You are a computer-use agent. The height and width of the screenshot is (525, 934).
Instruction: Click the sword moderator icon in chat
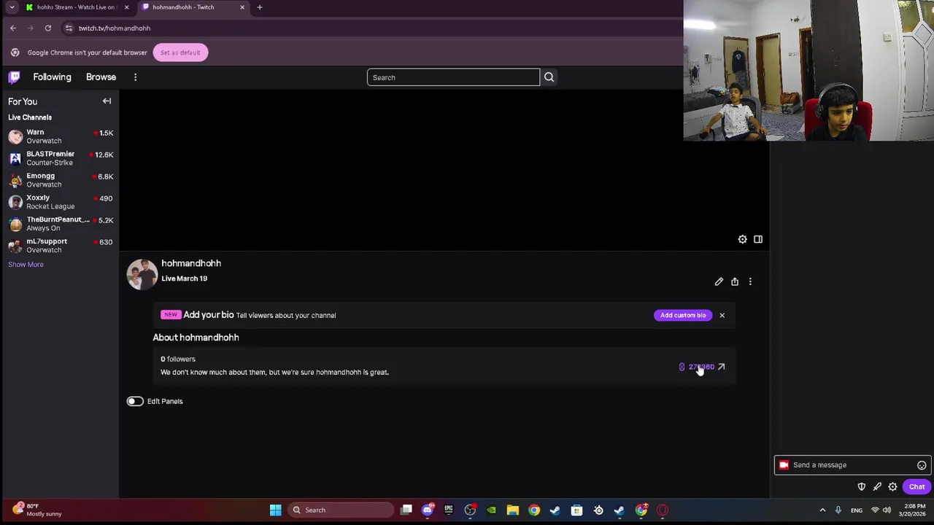coord(877,486)
